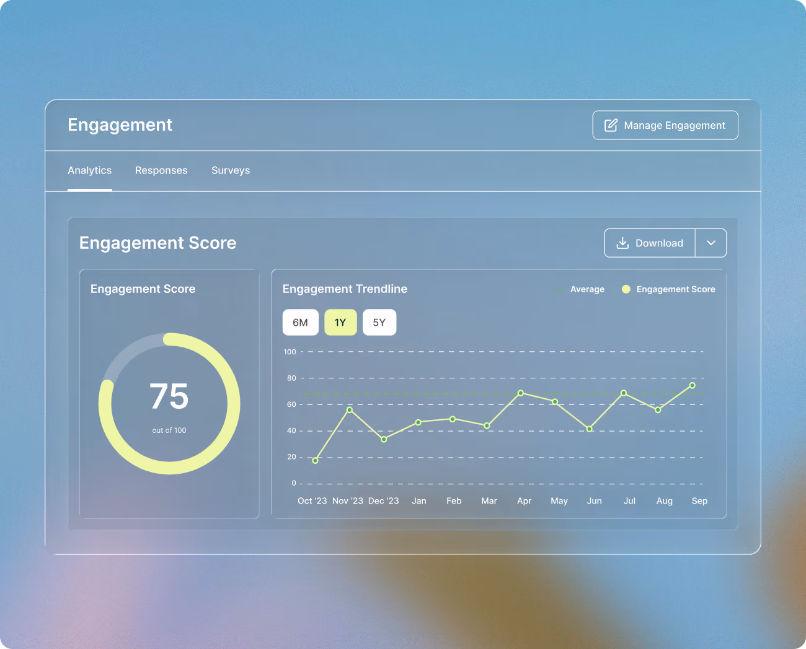Click the Manage Engagement button
The image size is (806, 649).
tap(665, 125)
